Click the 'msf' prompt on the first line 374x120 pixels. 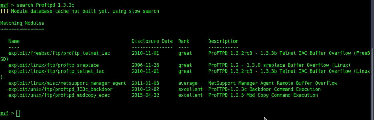pos(4,5)
